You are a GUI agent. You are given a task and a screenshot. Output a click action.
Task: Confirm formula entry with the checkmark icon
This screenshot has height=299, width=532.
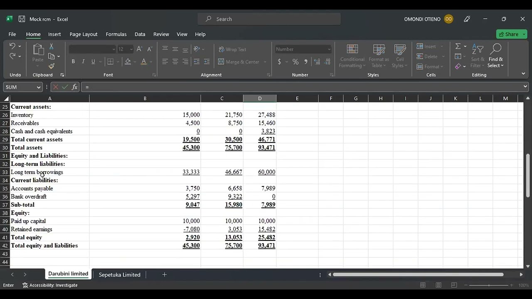(x=65, y=87)
